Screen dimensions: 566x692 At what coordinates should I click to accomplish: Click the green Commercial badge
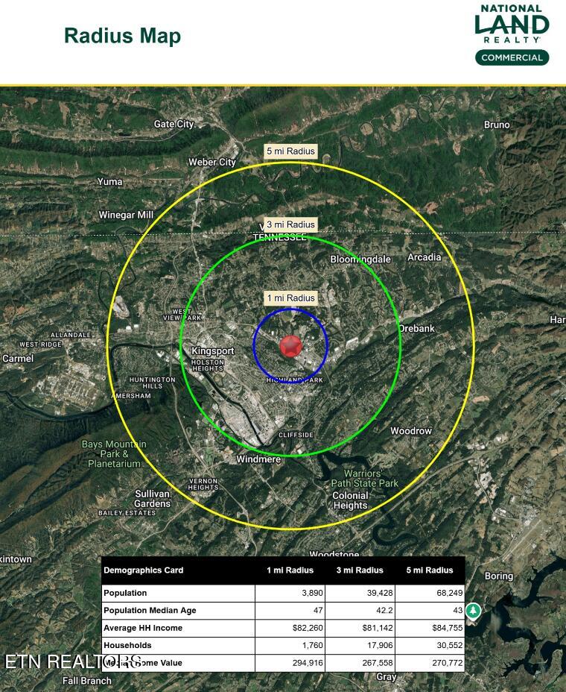512,57
